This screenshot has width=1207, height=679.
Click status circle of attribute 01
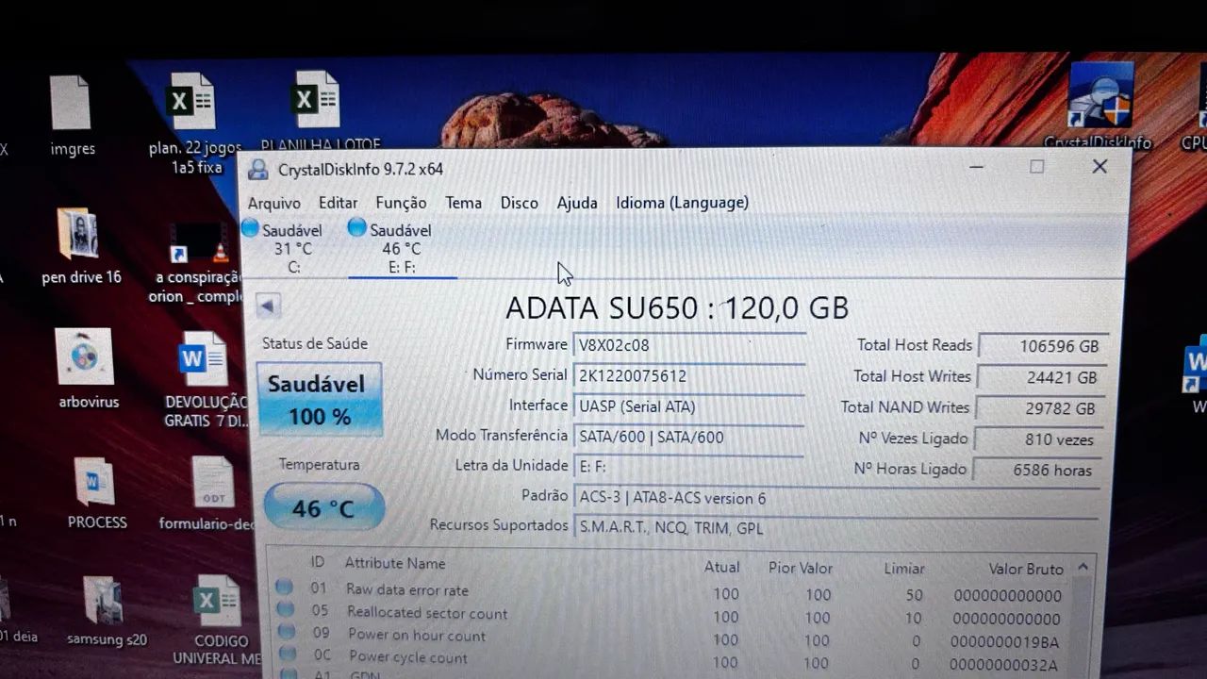pos(284,588)
